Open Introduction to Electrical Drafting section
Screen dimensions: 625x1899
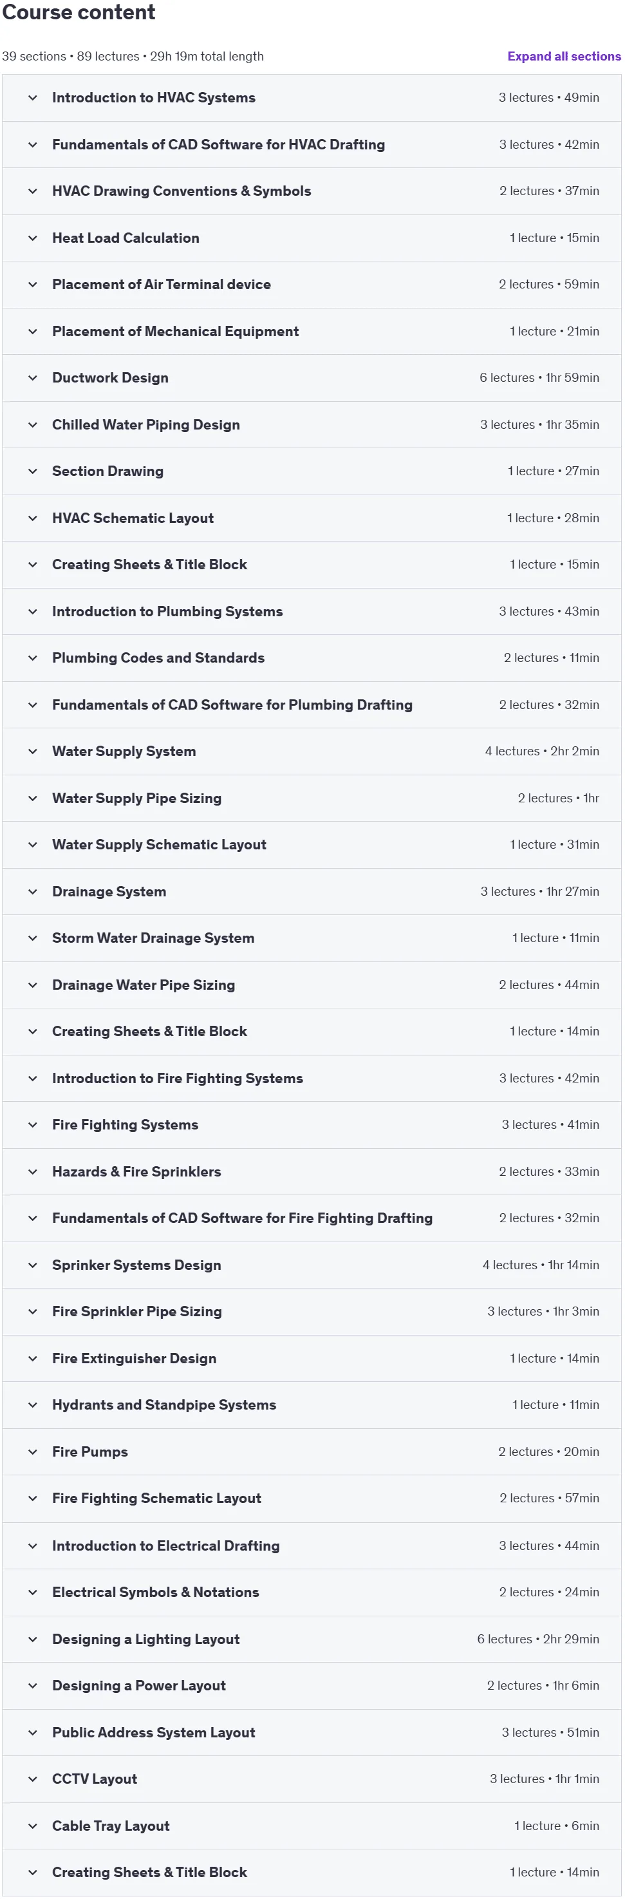coord(312,1545)
